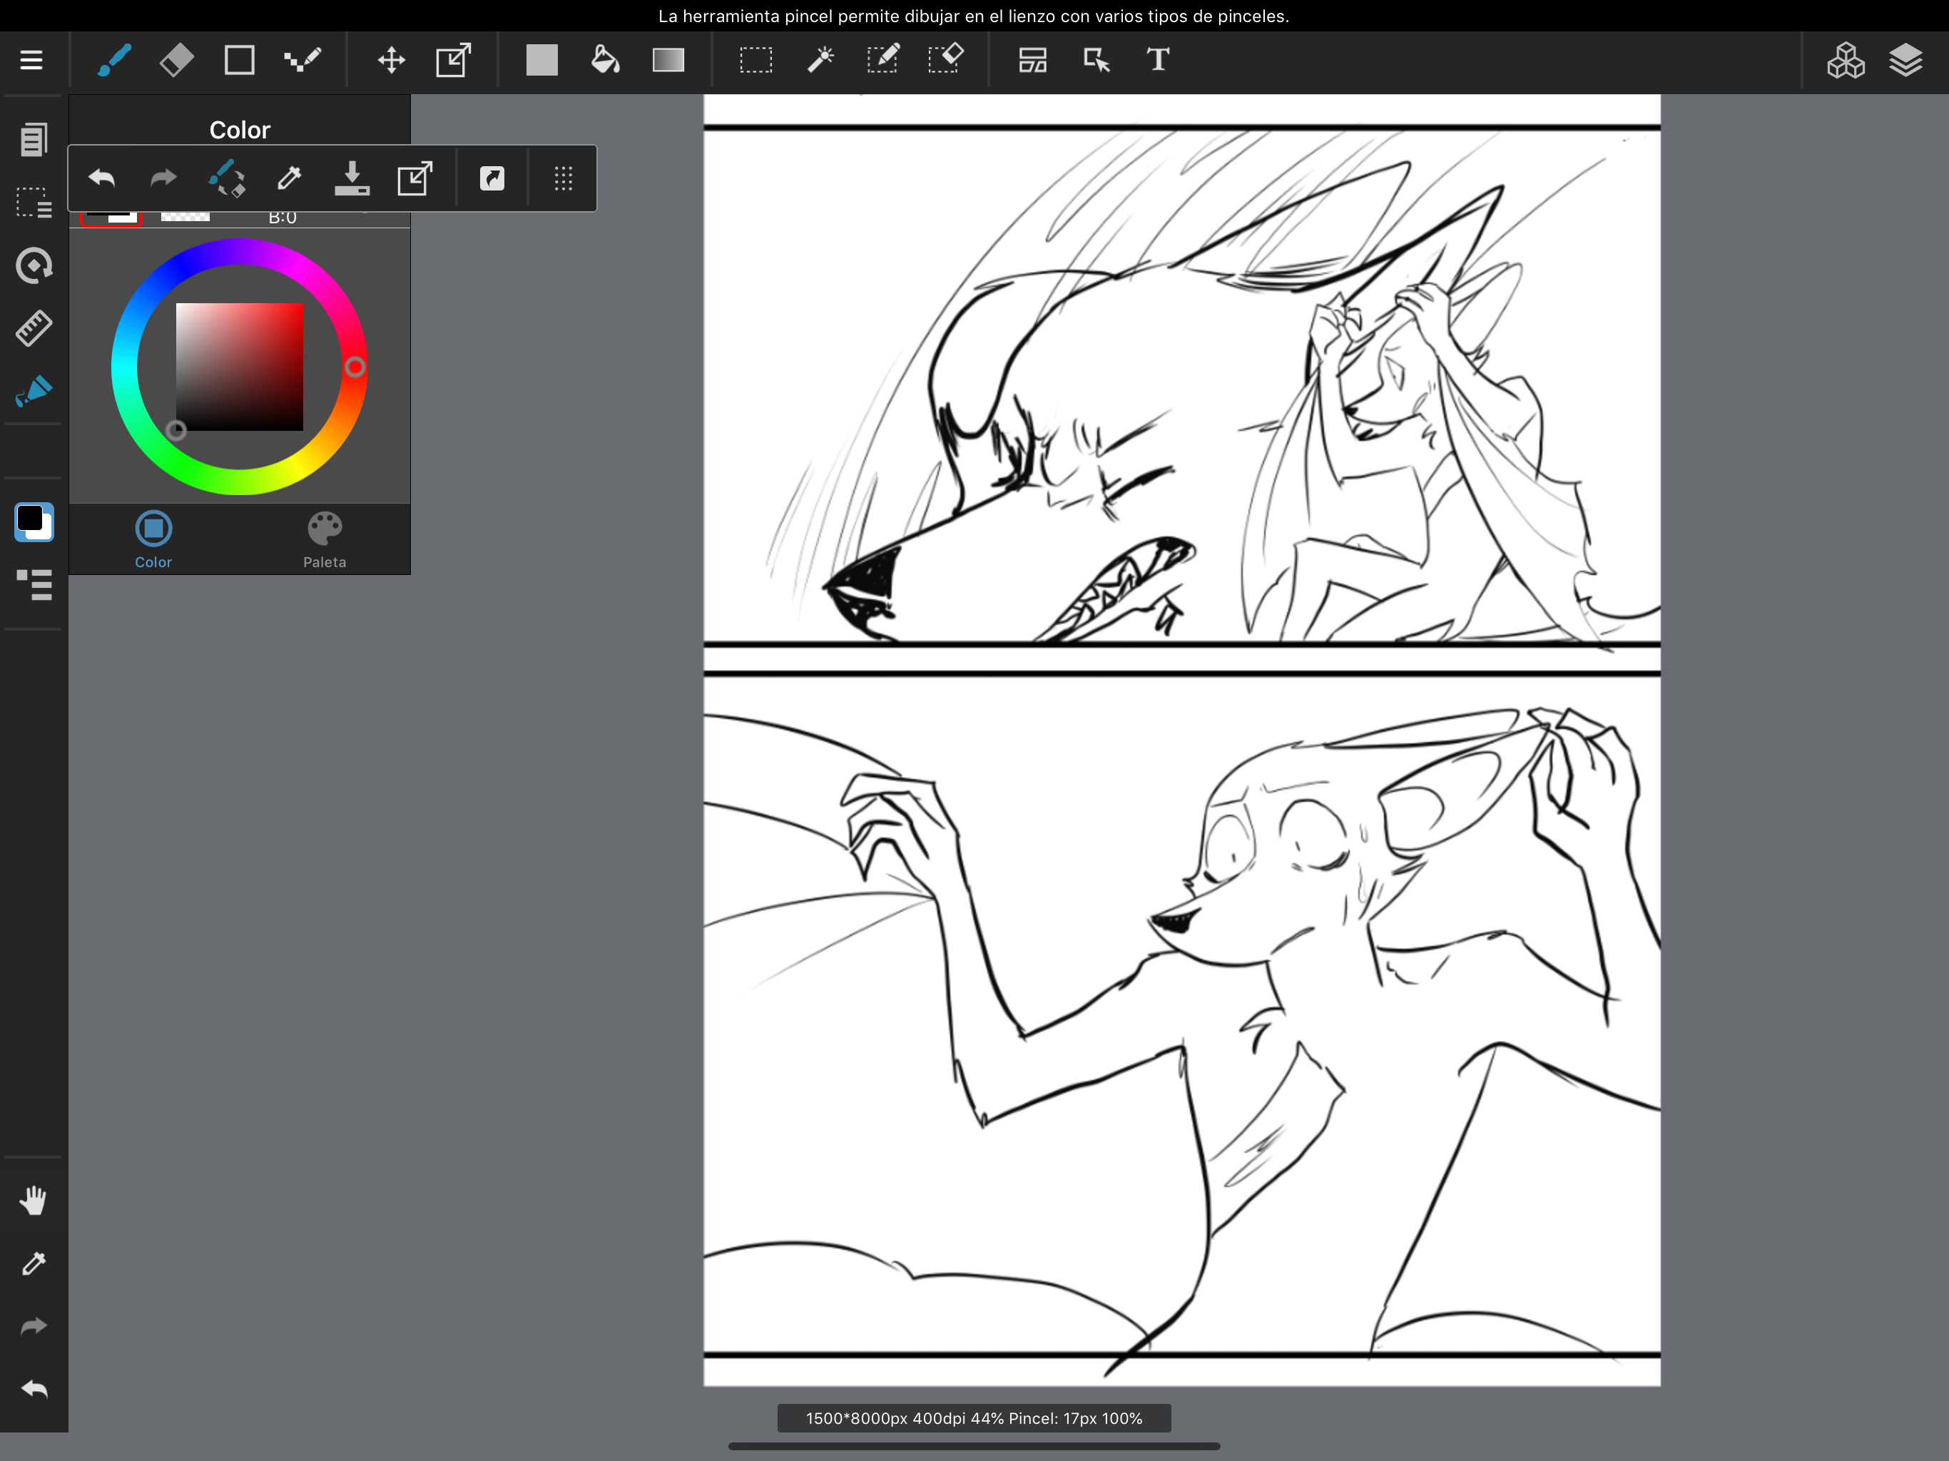Open the Materials cubes panel
The width and height of the screenshot is (1949, 1461).
point(1845,60)
